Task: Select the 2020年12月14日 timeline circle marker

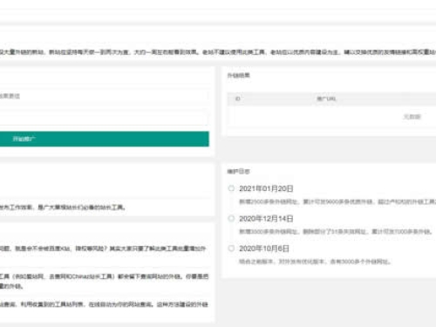Action: (231, 218)
